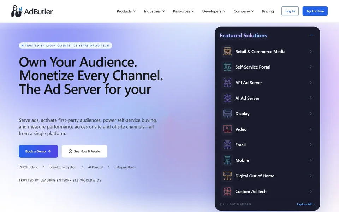Viewport: 339px width, 212px height.
Task: Click the chevron on Digital Out of Home row
Action: click(311, 176)
